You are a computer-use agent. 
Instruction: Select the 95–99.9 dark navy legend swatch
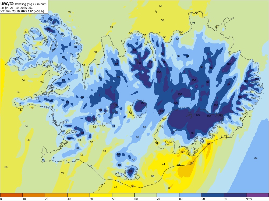(x=235, y=195)
